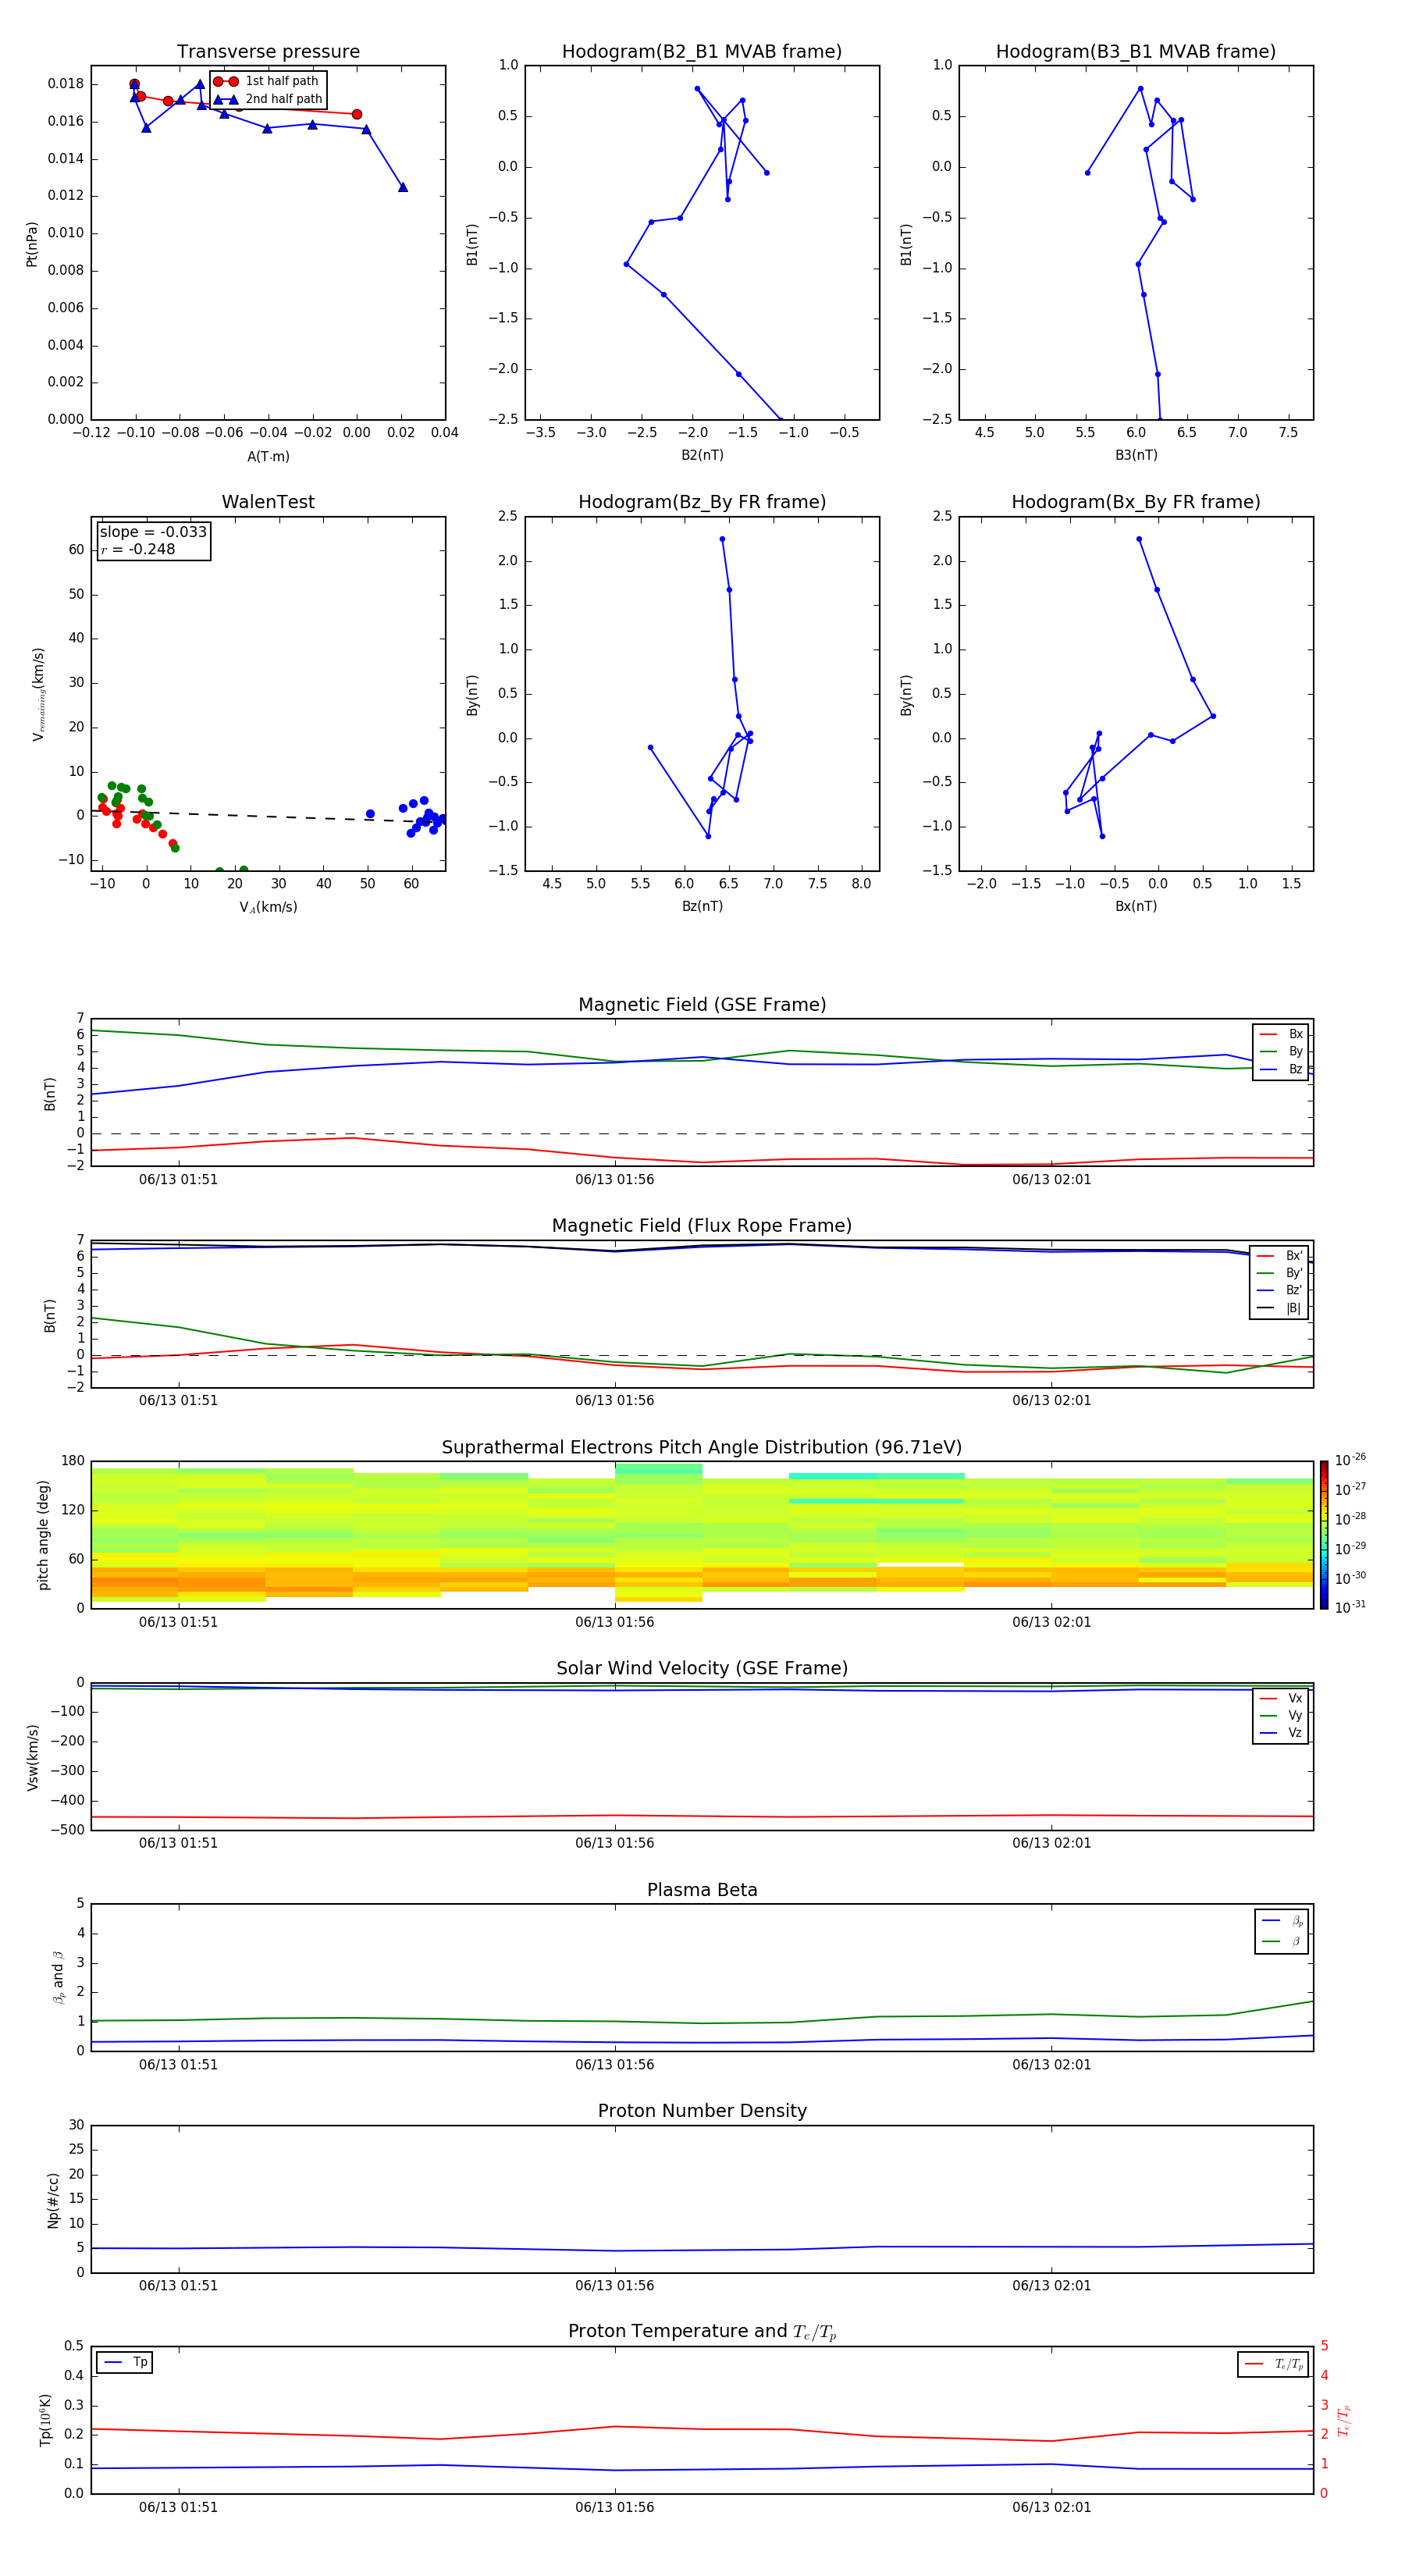The height and width of the screenshot is (2576, 1405).
Task: Click '06/13 02:01' tick under the bottom temperature panel
Action: point(1051,2507)
